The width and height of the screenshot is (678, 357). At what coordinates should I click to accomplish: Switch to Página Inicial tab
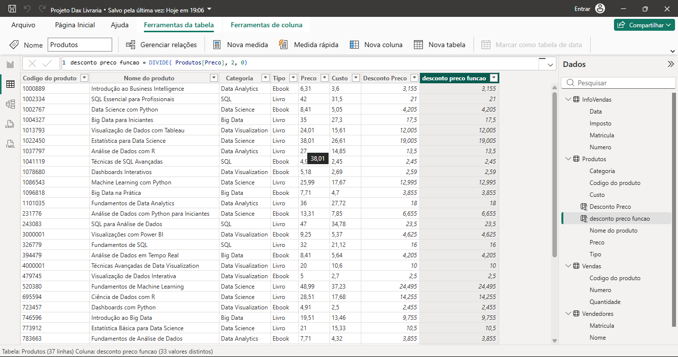[75, 25]
